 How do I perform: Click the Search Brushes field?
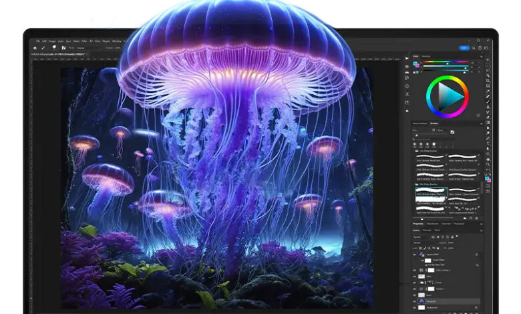point(434,139)
